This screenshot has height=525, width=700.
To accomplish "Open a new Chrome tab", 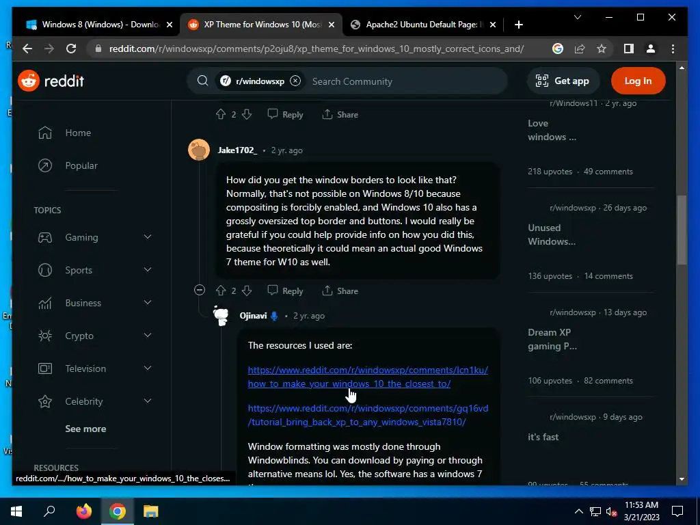I will (518, 25).
